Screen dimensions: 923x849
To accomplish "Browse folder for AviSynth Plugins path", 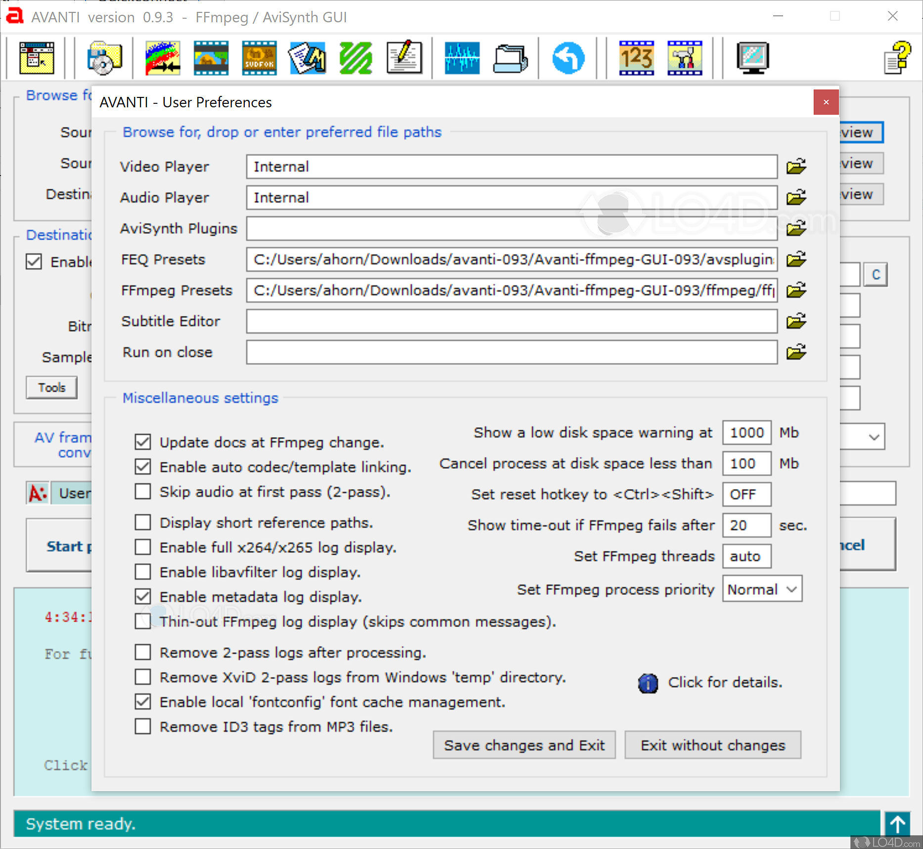I will coord(796,228).
